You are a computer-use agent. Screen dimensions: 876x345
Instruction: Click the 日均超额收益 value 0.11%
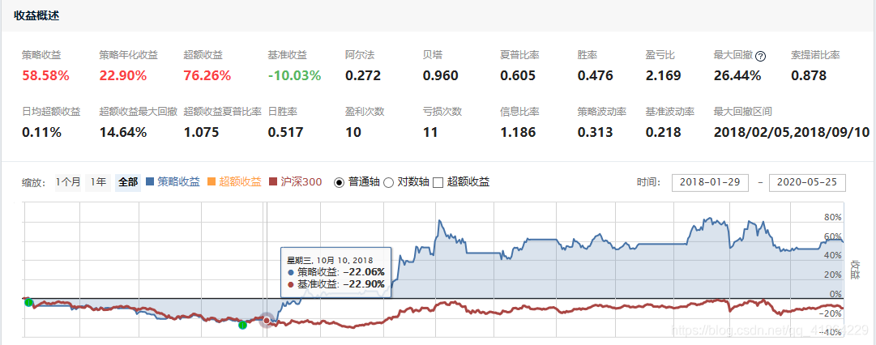pyautogui.click(x=41, y=133)
